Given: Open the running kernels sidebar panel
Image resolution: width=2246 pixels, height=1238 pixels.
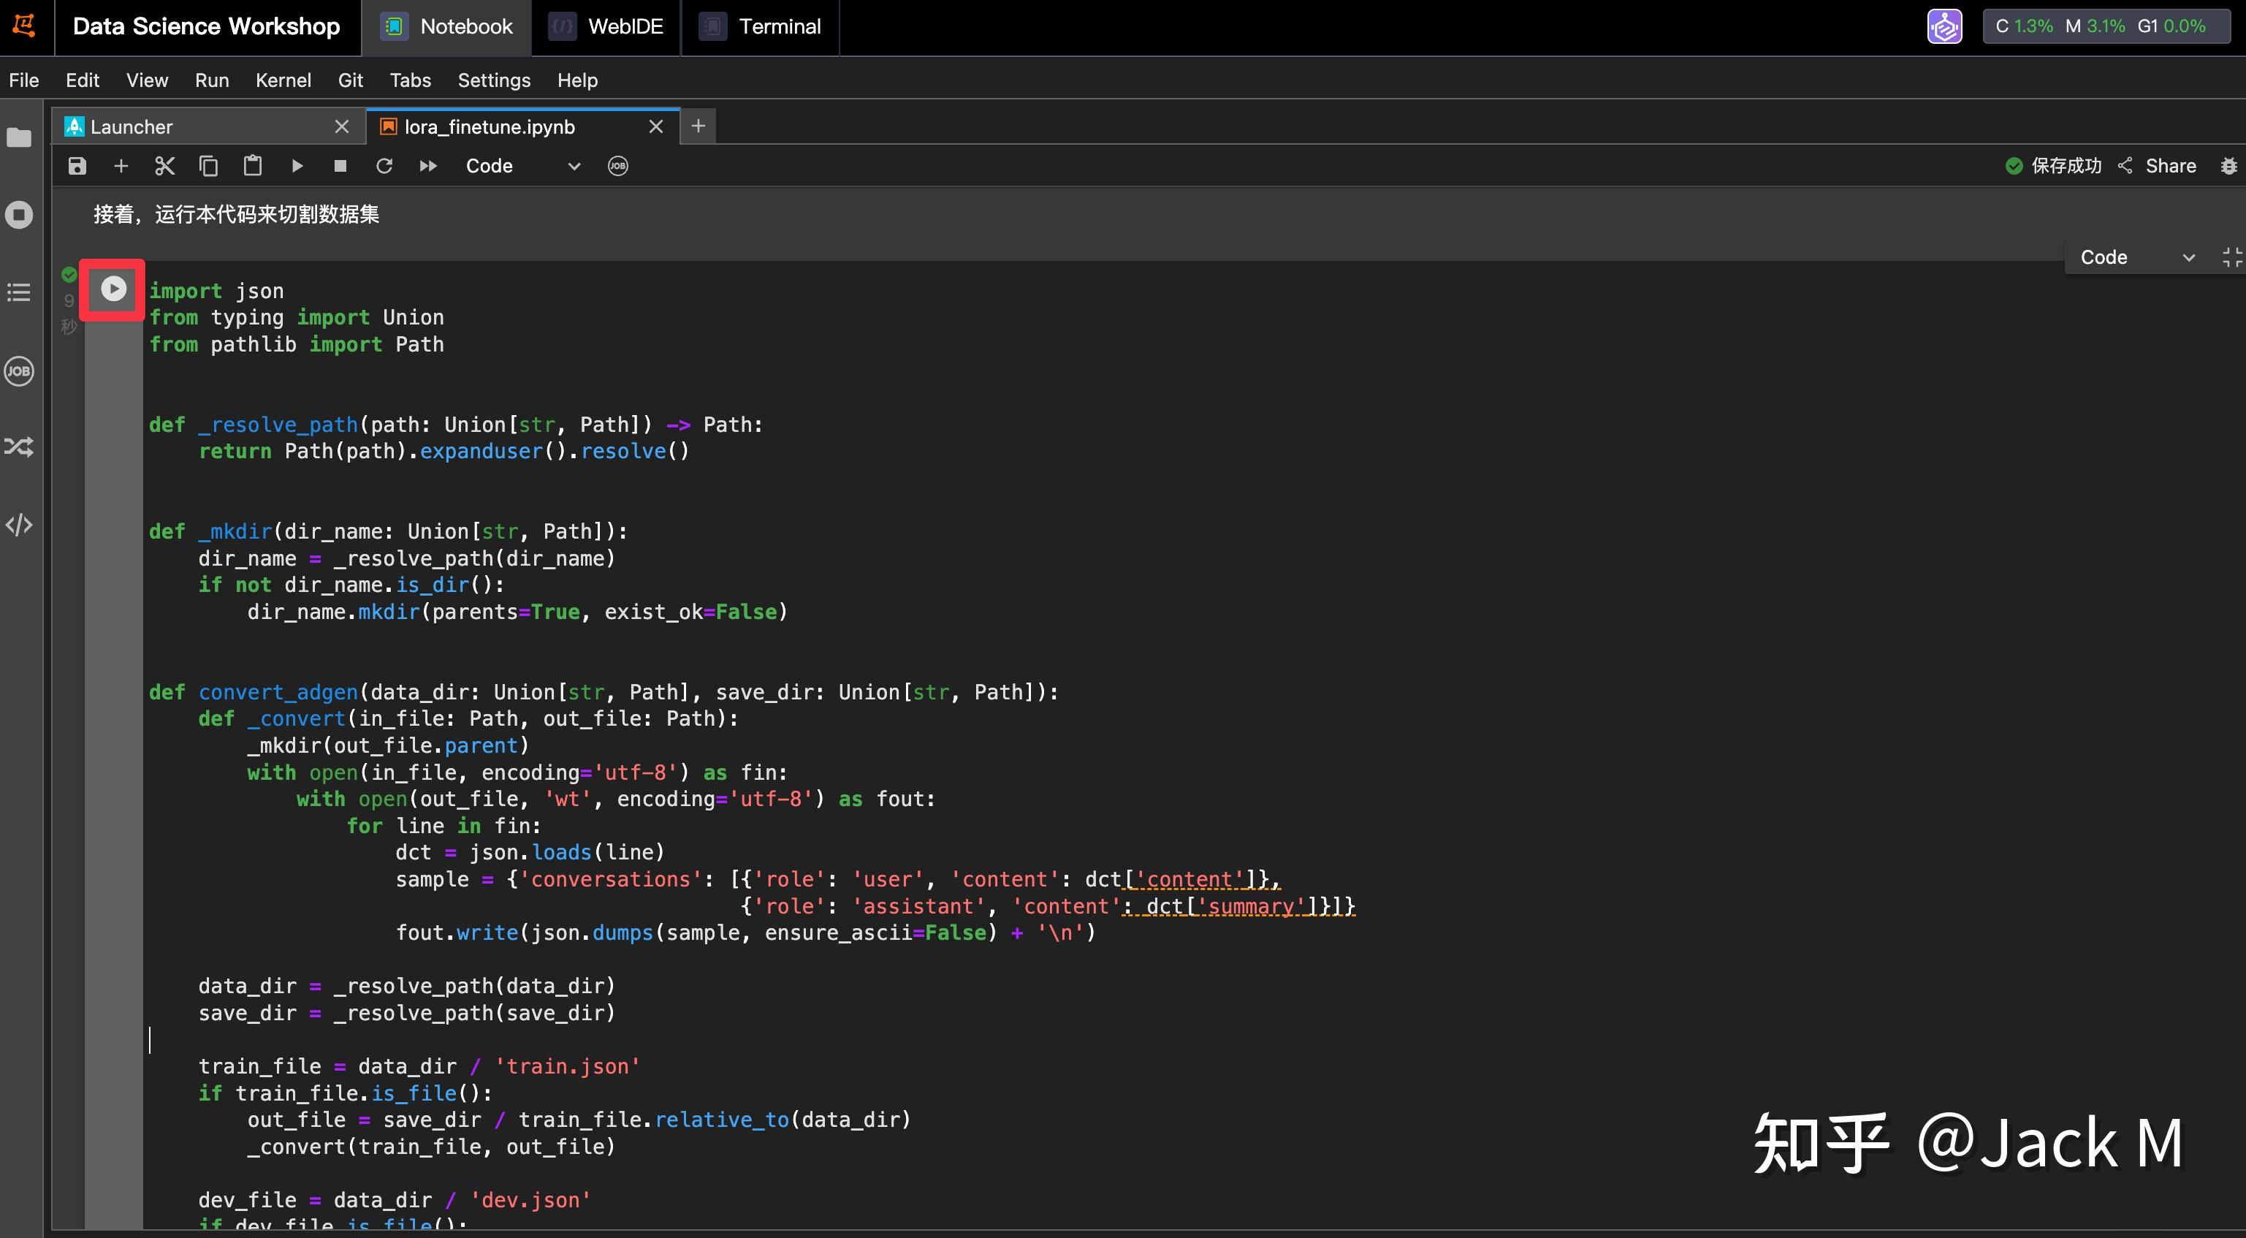Looking at the screenshot, I should click(19, 214).
